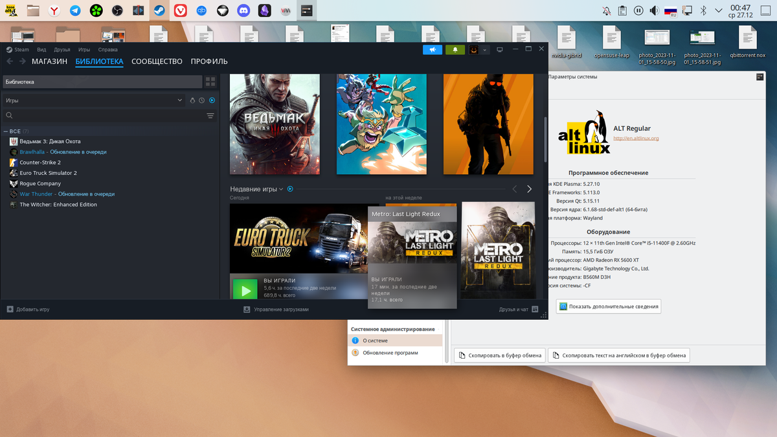This screenshot has width=777, height=437.
Task: Open Vivaldi browser from taskbar
Action: point(180,10)
